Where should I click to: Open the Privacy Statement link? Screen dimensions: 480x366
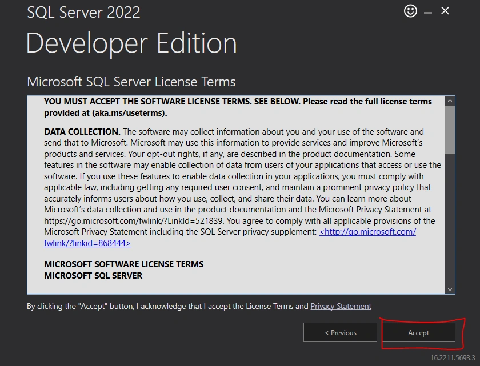341,306
